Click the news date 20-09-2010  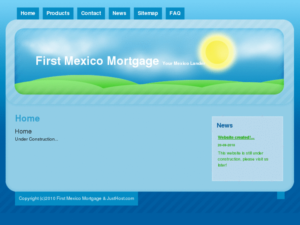(226, 145)
